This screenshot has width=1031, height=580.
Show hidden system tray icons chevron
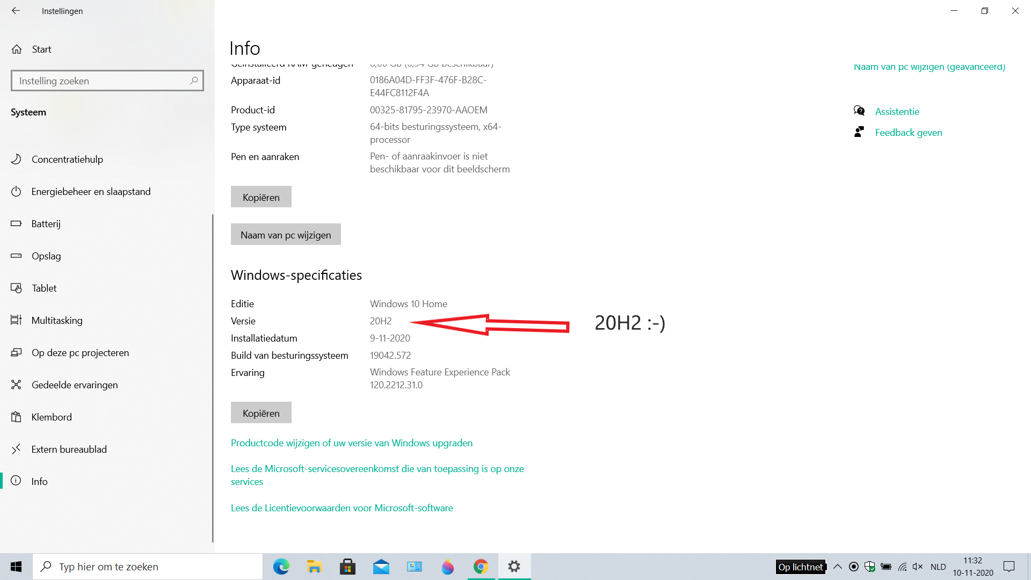pyautogui.click(x=837, y=567)
